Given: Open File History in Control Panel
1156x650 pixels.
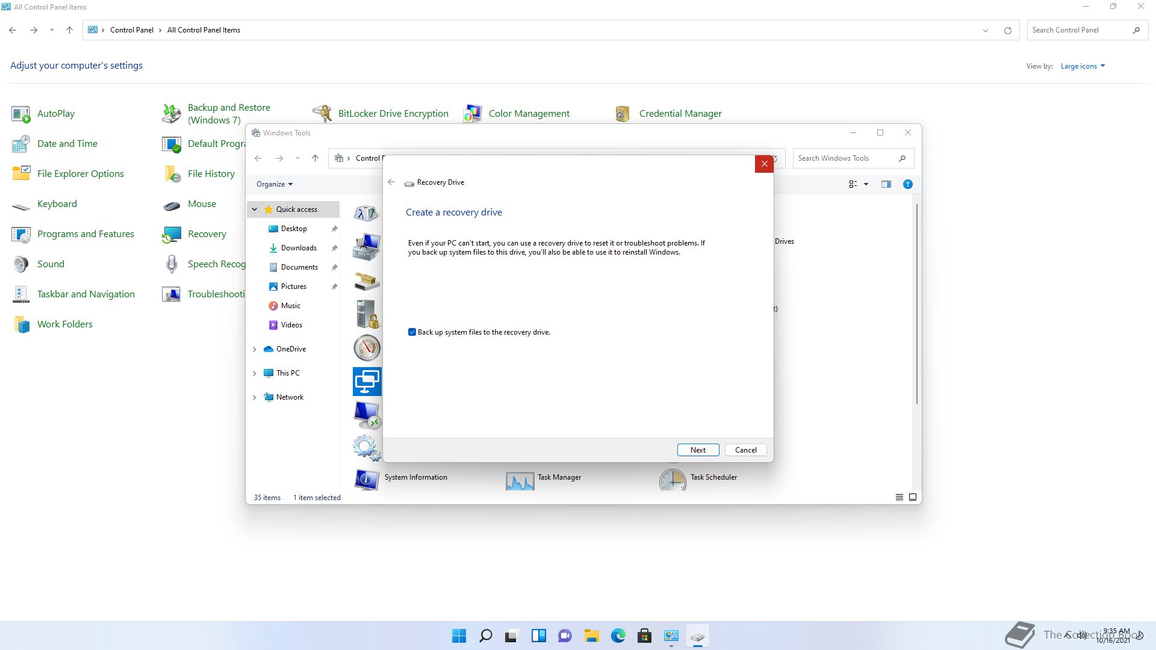Looking at the screenshot, I should 199,174.
